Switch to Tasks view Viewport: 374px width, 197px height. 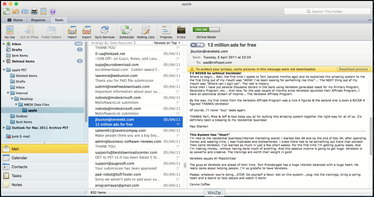pyautogui.click(x=44, y=176)
